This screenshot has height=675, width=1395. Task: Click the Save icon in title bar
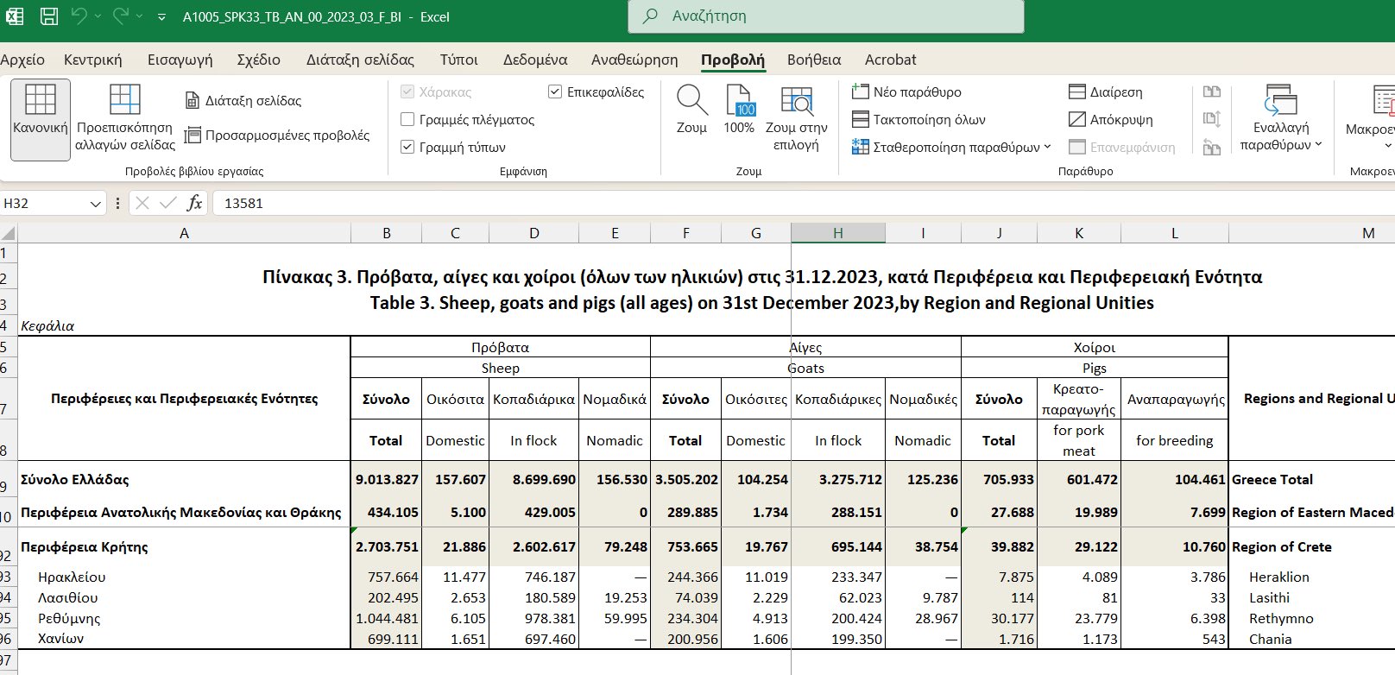(x=49, y=16)
